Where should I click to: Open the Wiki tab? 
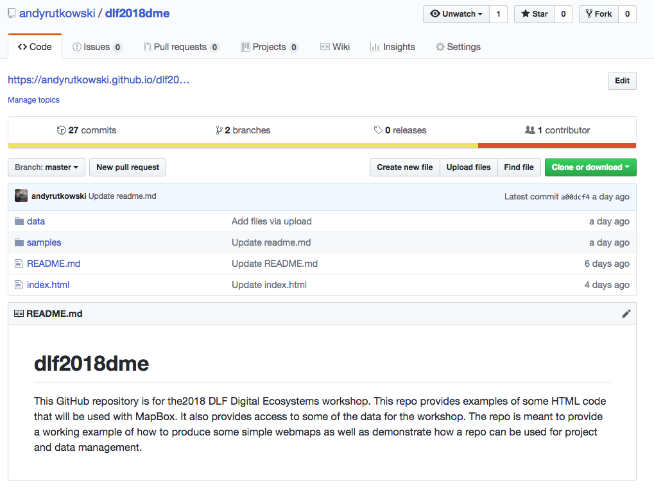335,47
